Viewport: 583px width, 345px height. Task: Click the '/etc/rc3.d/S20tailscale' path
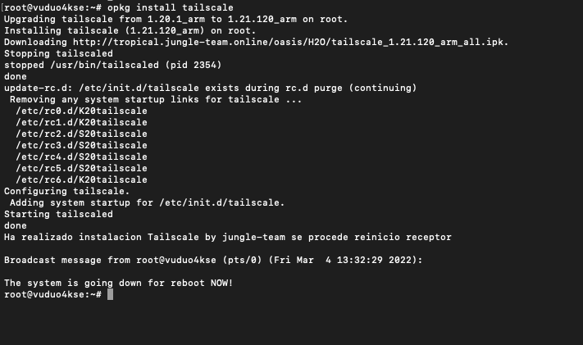[81, 145]
